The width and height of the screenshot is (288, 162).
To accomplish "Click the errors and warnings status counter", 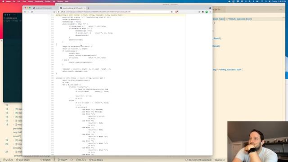I will (8, 160).
